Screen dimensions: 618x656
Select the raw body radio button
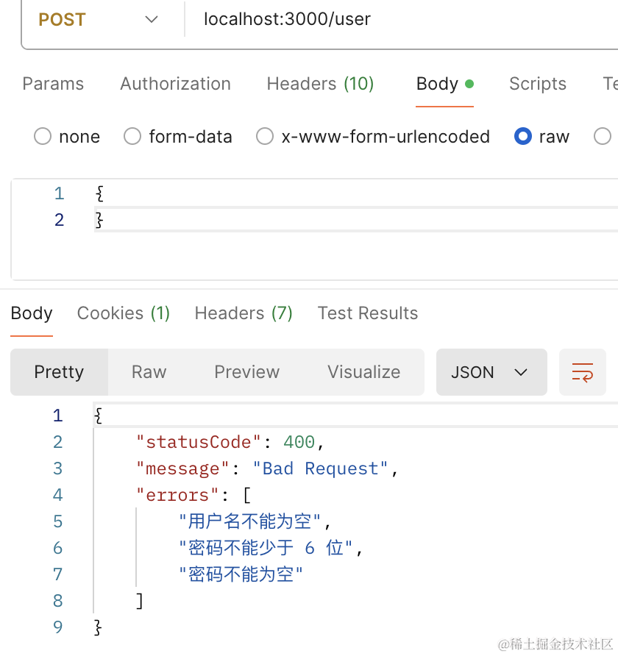tap(523, 137)
